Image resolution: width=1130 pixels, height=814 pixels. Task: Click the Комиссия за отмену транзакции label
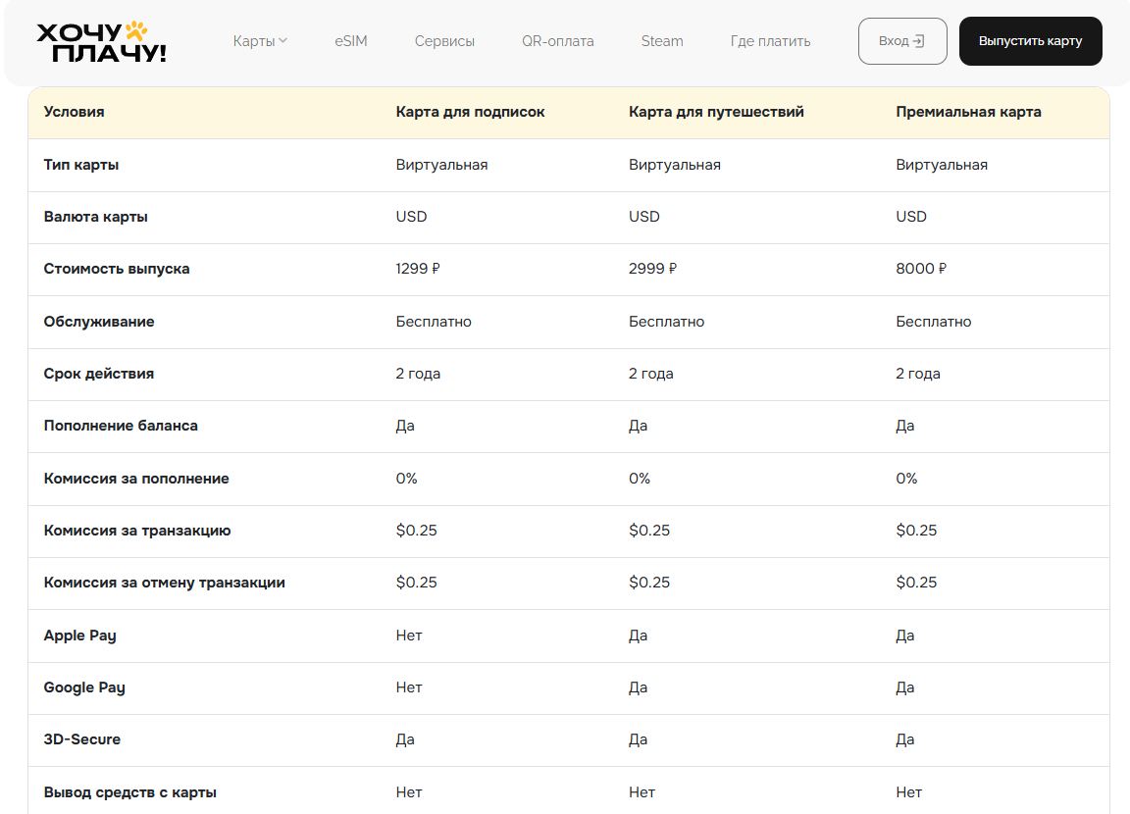165,583
